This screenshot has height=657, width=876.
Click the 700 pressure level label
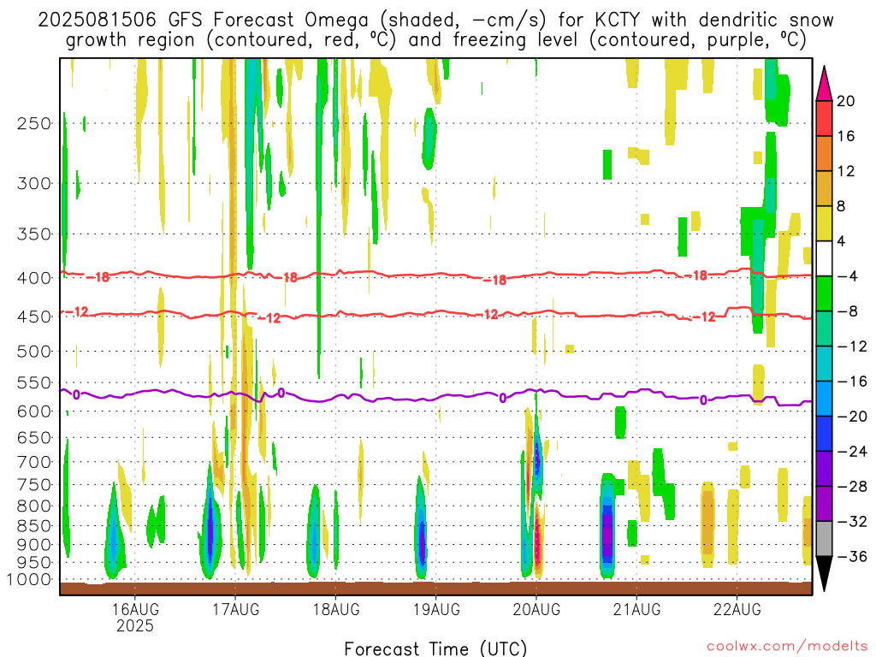pyautogui.click(x=34, y=462)
